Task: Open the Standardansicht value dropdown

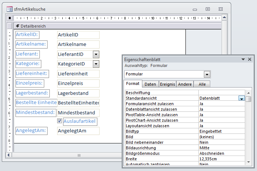Action: point(242,99)
